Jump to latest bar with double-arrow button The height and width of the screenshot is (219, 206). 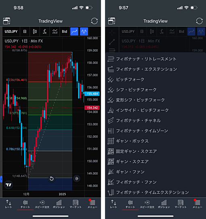77,179
